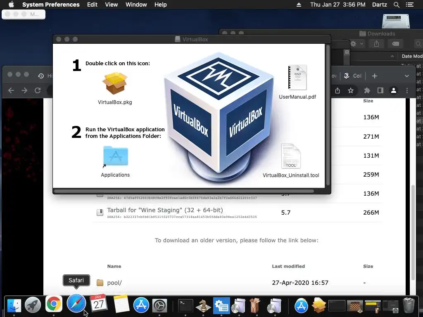Open the Window menu
The width and height of the screenshot is (423, 317).
pos(136,5)
